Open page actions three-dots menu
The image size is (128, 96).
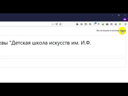[53, 24]
